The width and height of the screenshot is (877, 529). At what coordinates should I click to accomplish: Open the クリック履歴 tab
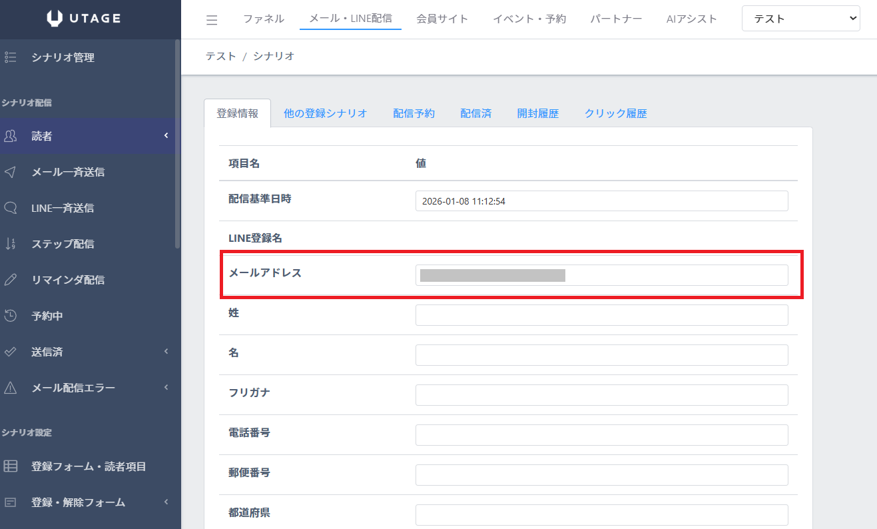615,113
